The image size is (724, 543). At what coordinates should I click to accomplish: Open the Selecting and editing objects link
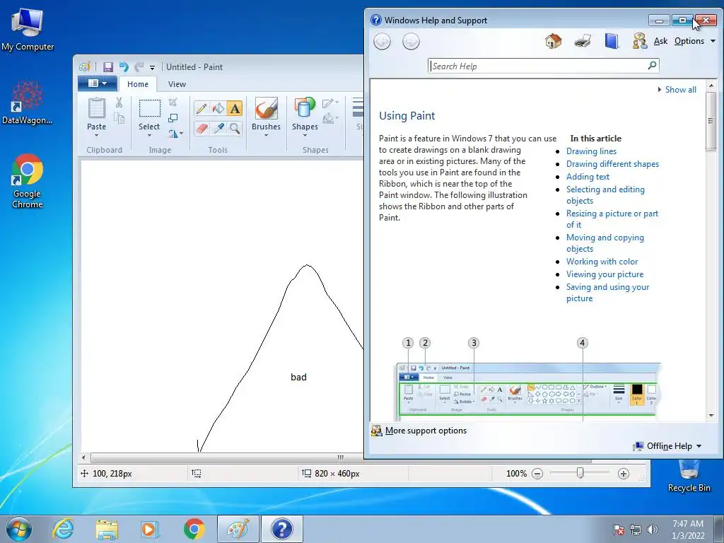pos(605,195)
